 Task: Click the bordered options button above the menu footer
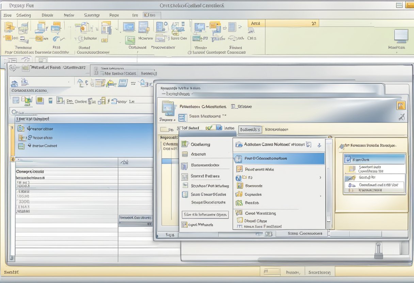click(x=206, y=215)
